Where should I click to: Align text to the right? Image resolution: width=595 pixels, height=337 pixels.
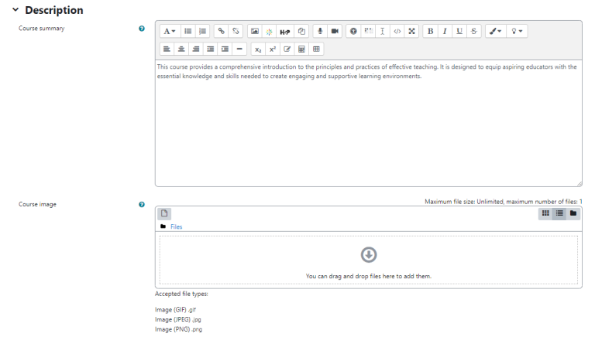(x=196, y=49)
